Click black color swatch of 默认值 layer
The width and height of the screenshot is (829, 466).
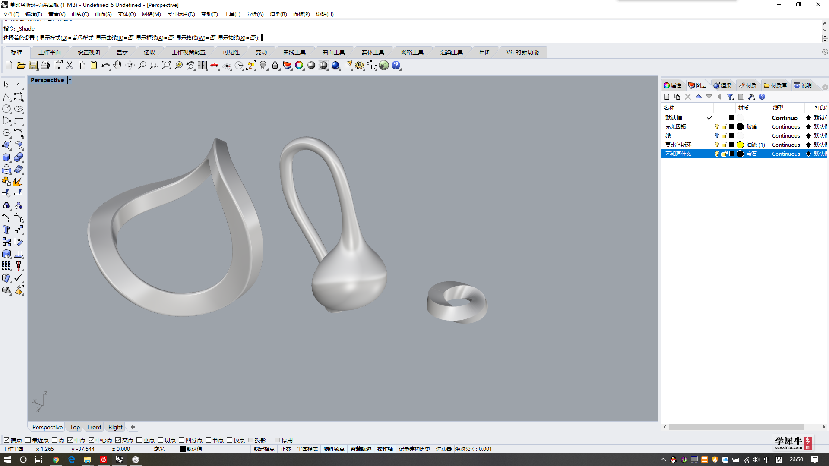(x=732, y=118)
